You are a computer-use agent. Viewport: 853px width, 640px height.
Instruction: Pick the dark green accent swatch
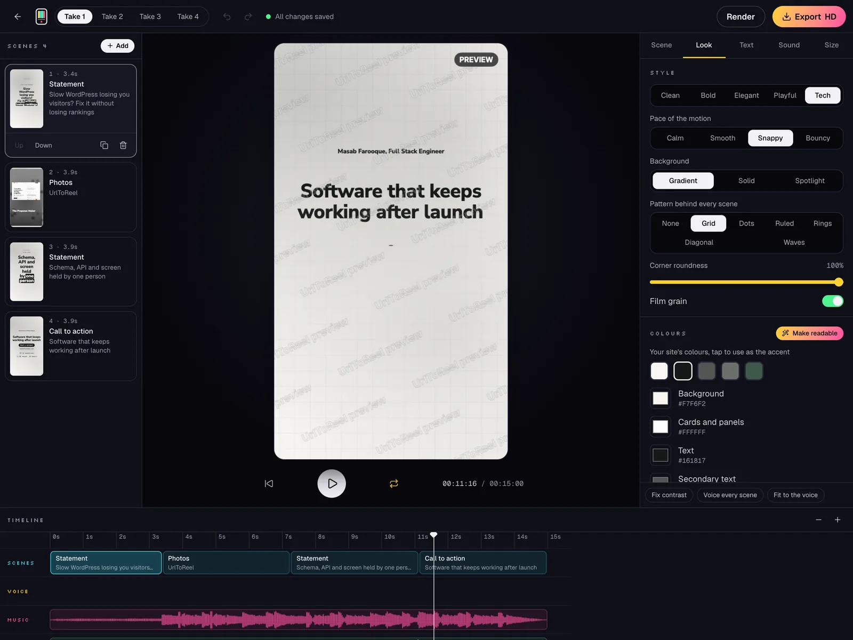coord(754,371)
